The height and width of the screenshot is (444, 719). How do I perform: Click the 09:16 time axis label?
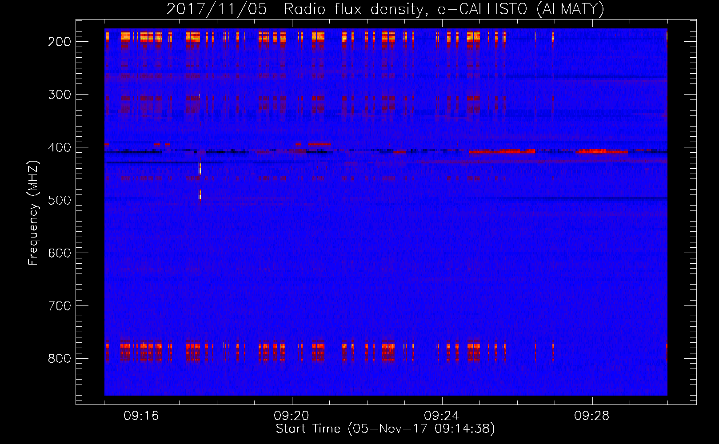(141, 416)
